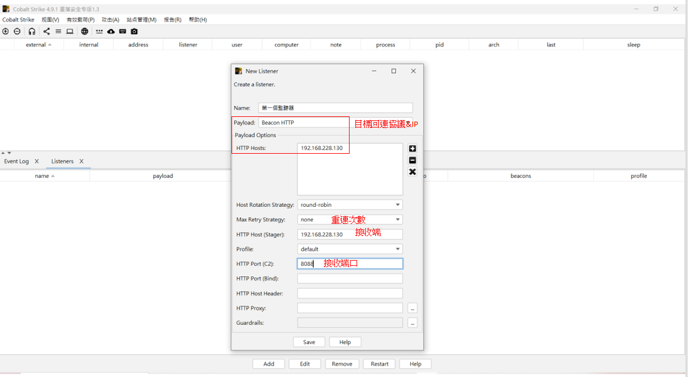The image size is (688, 377).
Task: Remove selected HTTP host with minus icon
Action: (x=413, y=160)
